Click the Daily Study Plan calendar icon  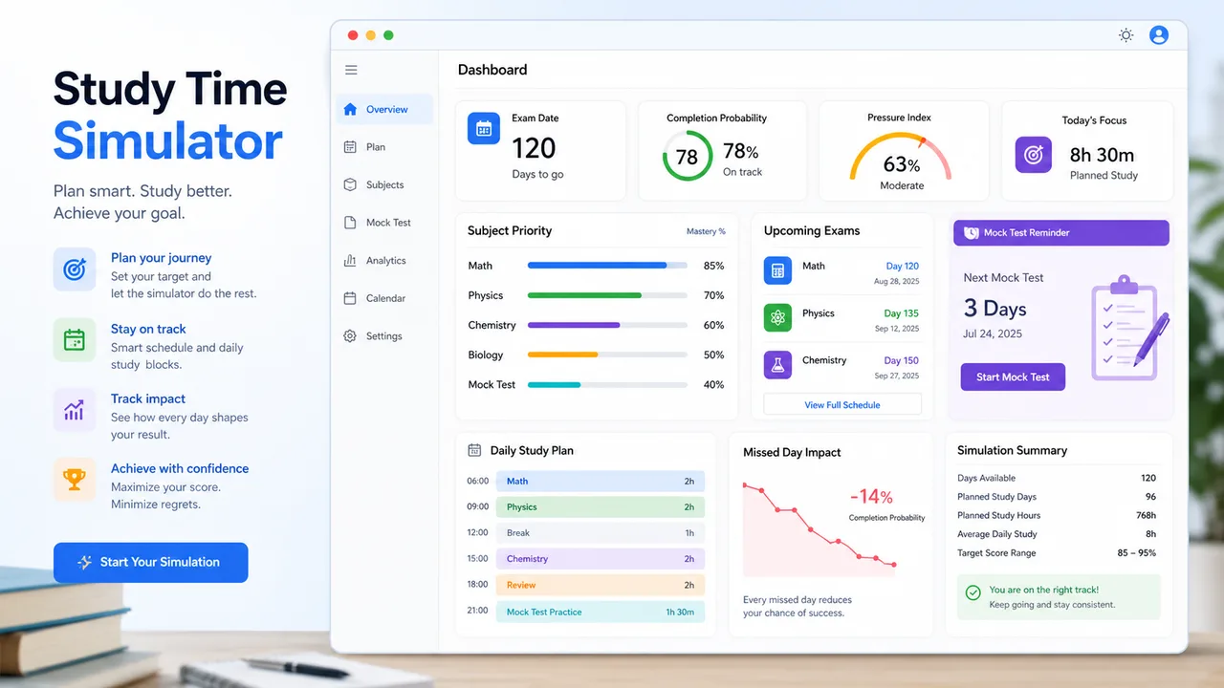coord(474,450)
